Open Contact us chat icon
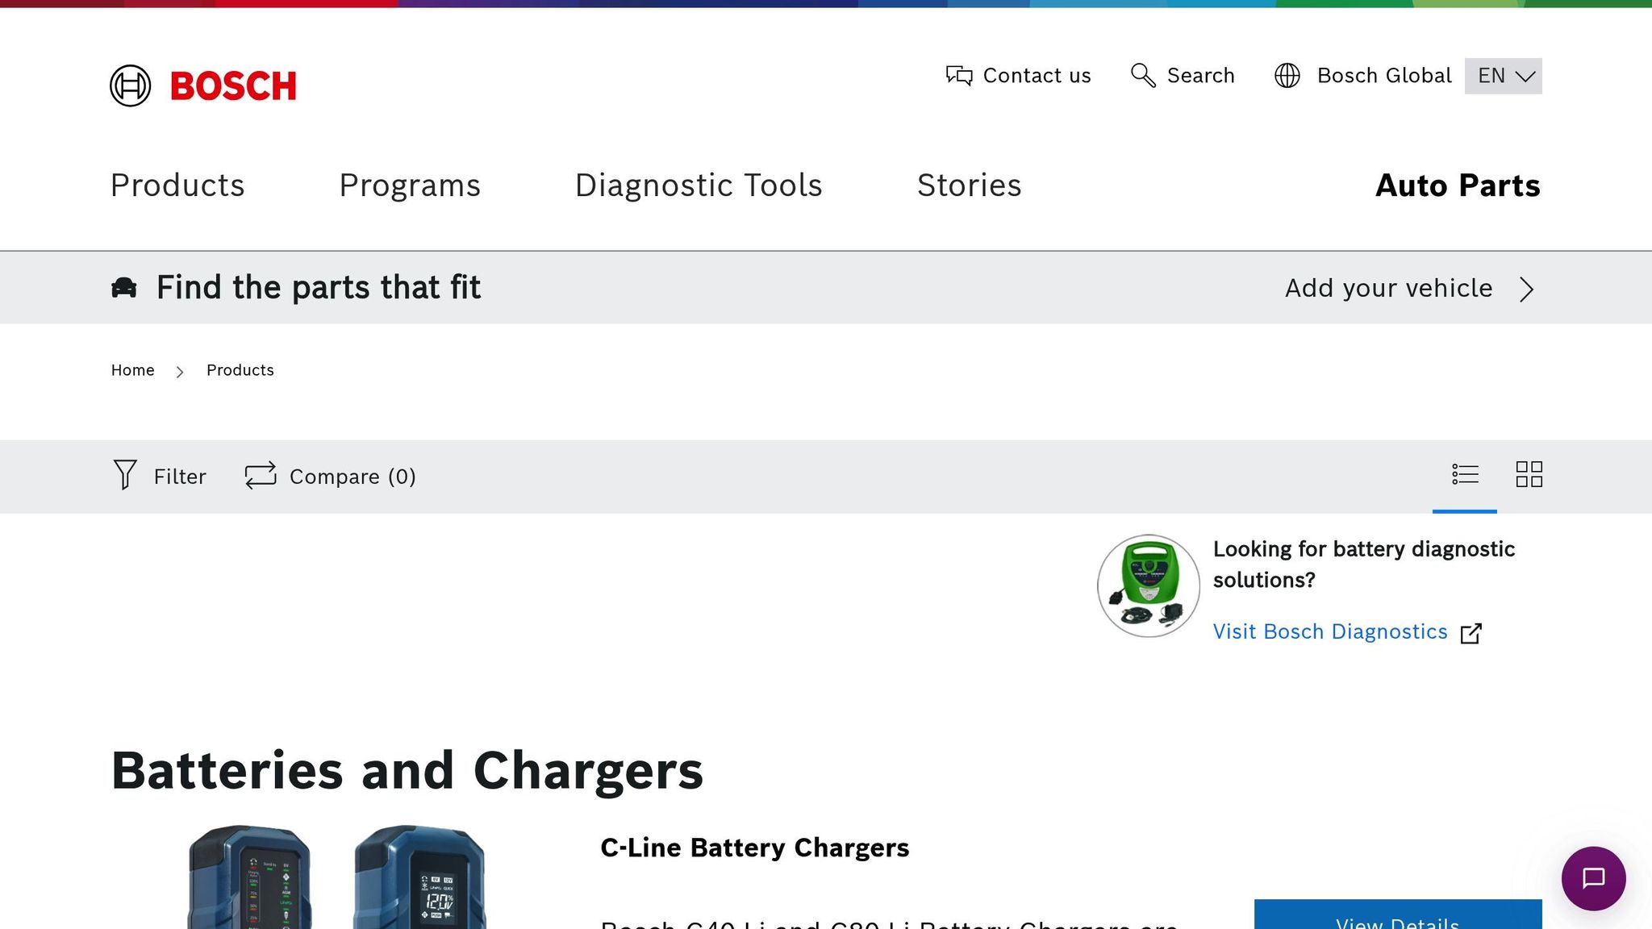 click(959, 76)
